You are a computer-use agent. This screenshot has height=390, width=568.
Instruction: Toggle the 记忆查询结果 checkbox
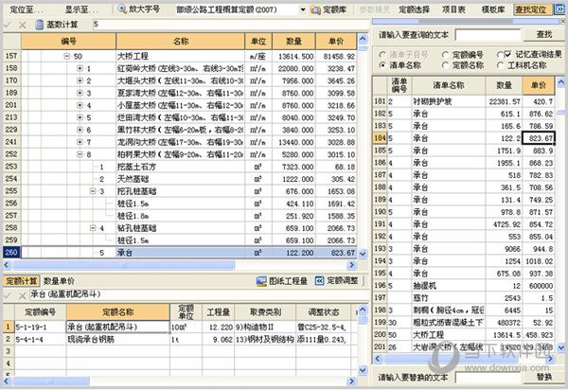507,55
